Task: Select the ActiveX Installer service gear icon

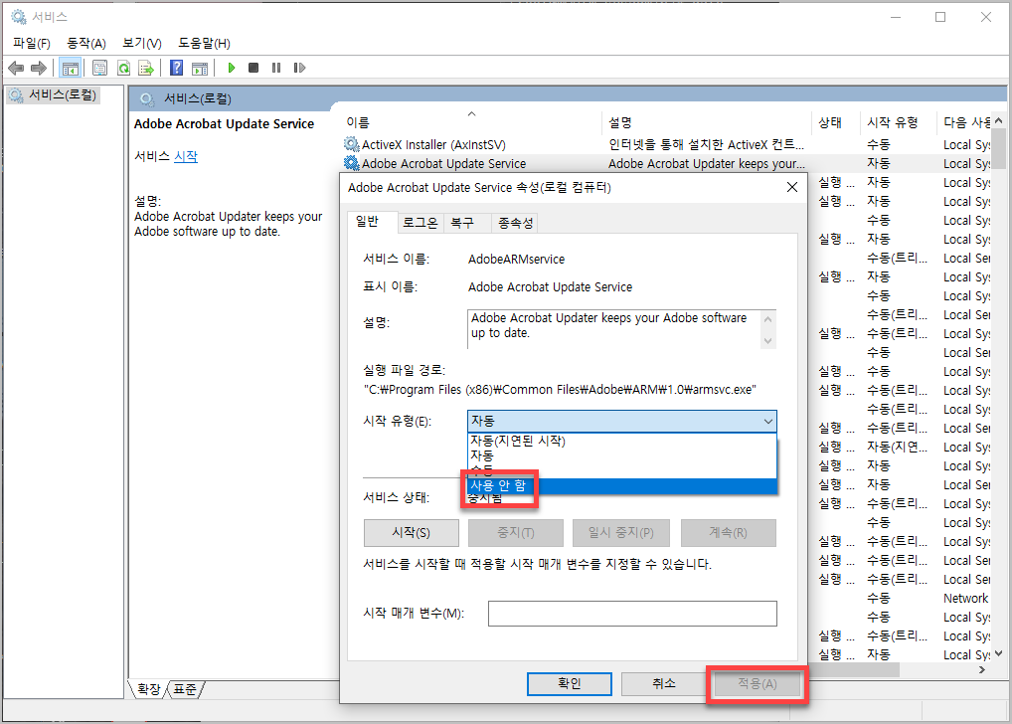Action: (352, 144)
